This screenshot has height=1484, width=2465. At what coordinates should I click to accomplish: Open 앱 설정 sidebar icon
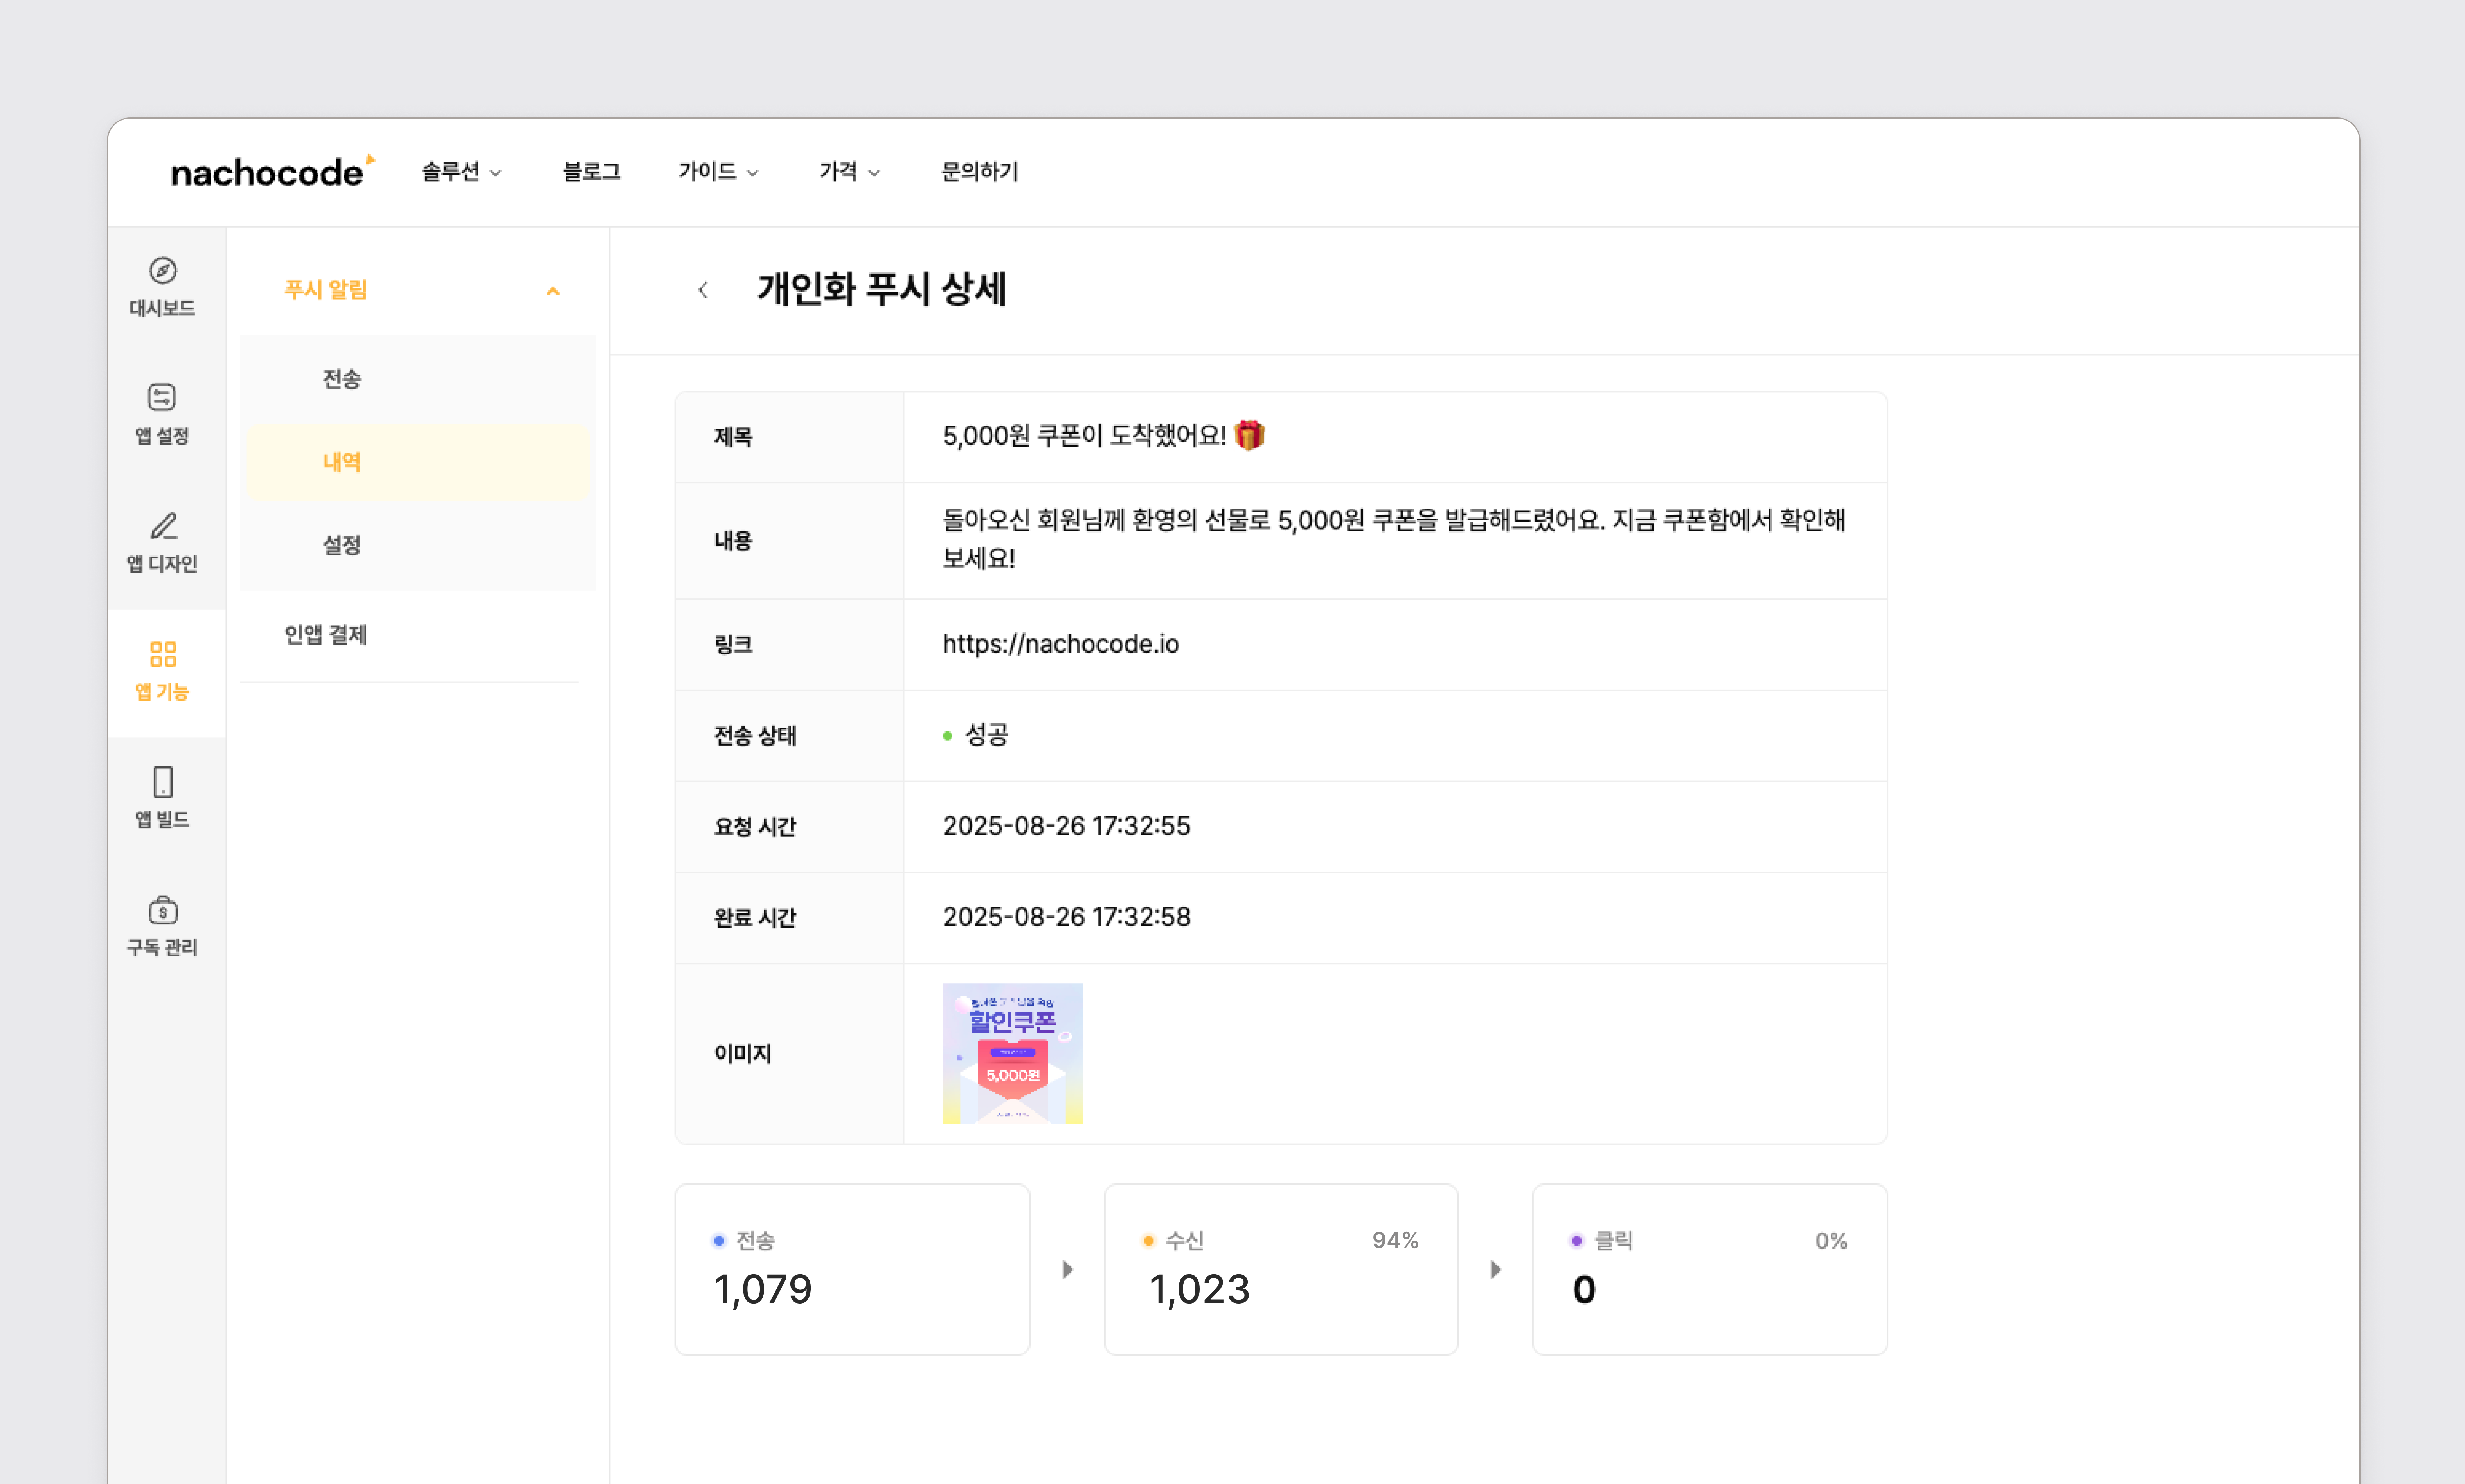(162, 398)
